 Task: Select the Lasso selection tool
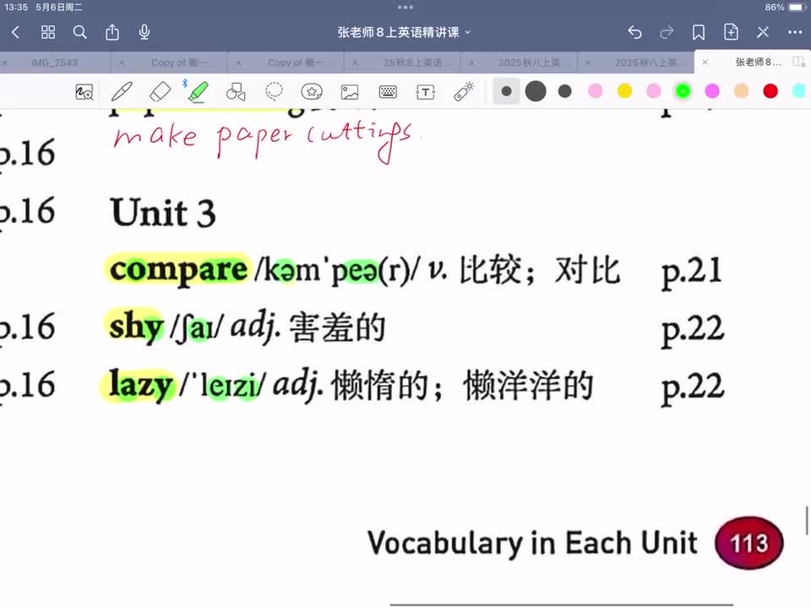pyautogui.click(x=274, y=91)
